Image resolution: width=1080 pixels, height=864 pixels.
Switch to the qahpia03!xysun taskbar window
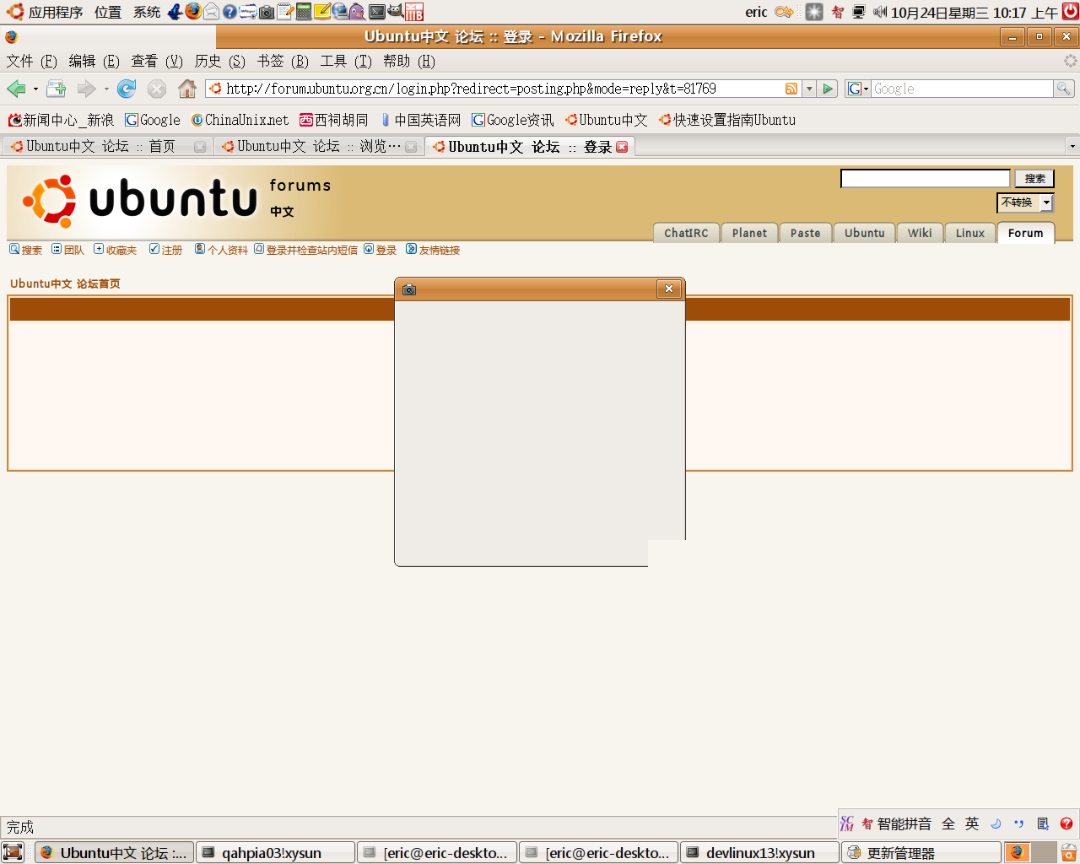(x=275, y=852)
